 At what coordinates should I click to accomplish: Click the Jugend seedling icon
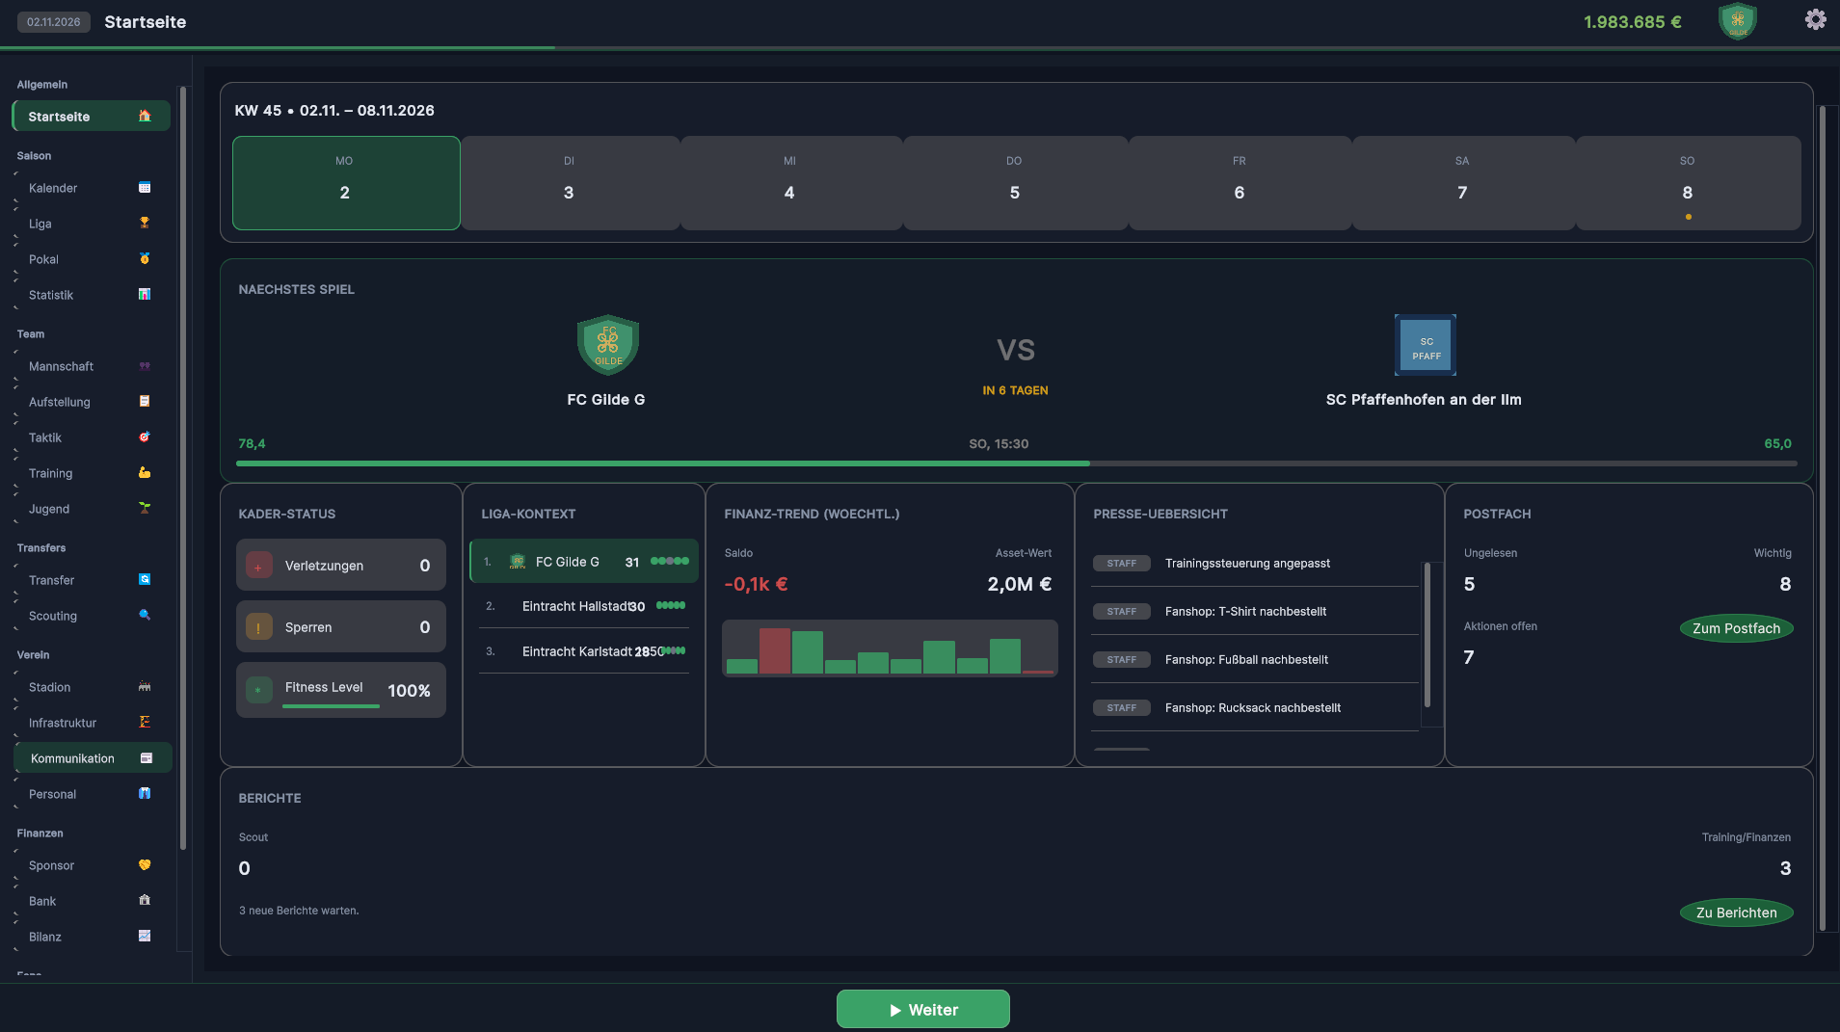point(145,508)
